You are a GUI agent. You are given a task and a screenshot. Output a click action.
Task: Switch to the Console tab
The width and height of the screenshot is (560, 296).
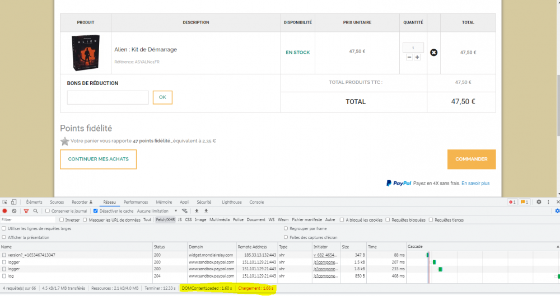[x=256, y=202]
